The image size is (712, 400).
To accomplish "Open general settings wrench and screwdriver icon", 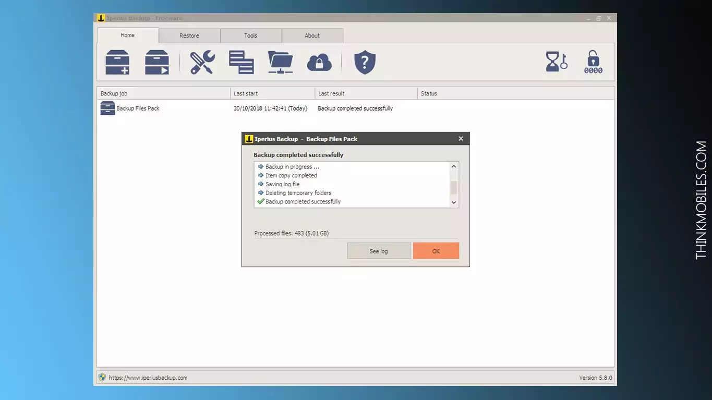I will click(x=202, y=63).
